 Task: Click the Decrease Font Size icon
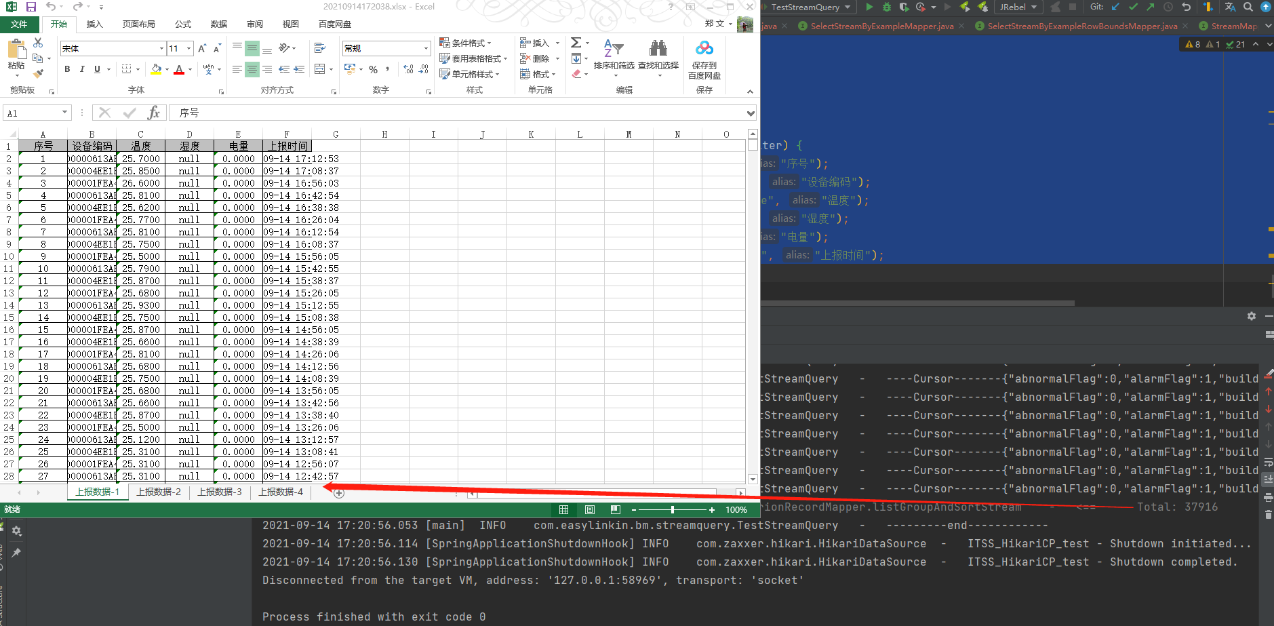[217, 49]
